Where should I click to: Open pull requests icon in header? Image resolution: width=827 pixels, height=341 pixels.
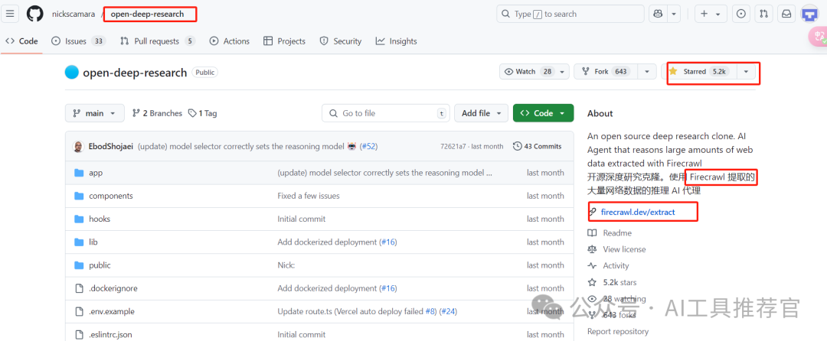[x=763, y=15]
